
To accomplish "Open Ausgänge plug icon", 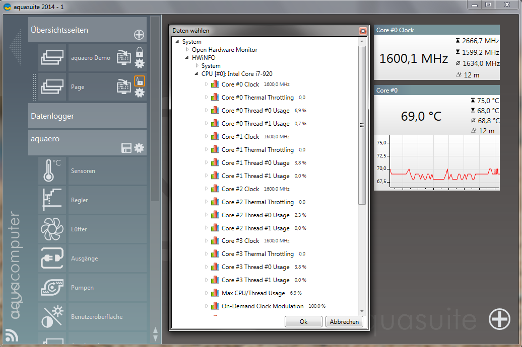I will click(x=52, y=258).
